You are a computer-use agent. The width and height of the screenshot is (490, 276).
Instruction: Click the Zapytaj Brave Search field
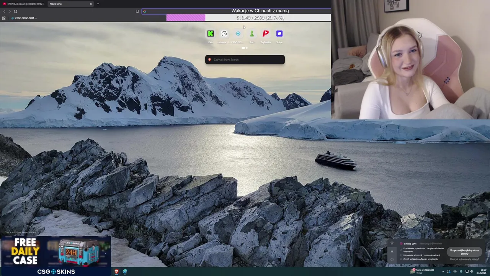click(245, 59)
